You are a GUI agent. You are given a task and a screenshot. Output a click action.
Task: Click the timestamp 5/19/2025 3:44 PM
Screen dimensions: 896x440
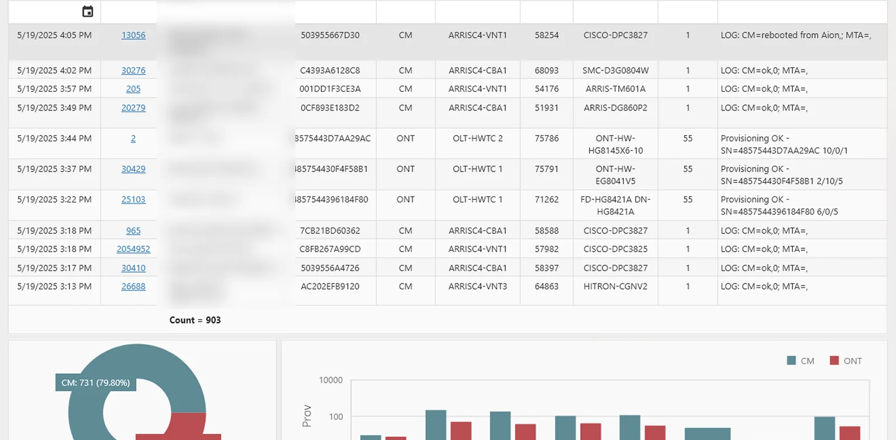click(54, 138)
